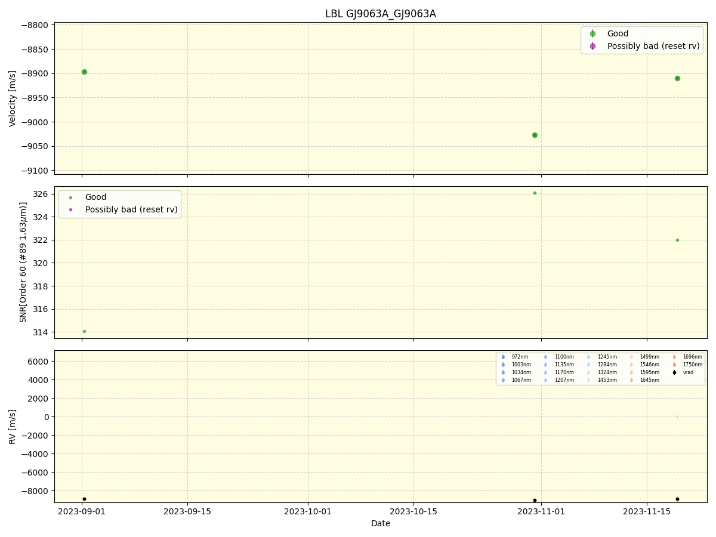This screenshot has height=537, width=716.
Task: Click the rightmost black RV point
Action: tap(677, 499)
